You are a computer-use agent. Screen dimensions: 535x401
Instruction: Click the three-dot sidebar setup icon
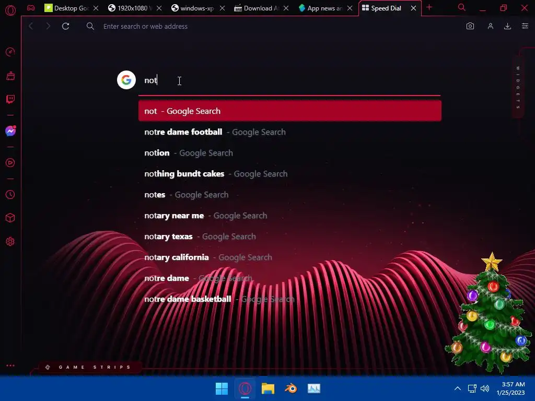(10, 365)
